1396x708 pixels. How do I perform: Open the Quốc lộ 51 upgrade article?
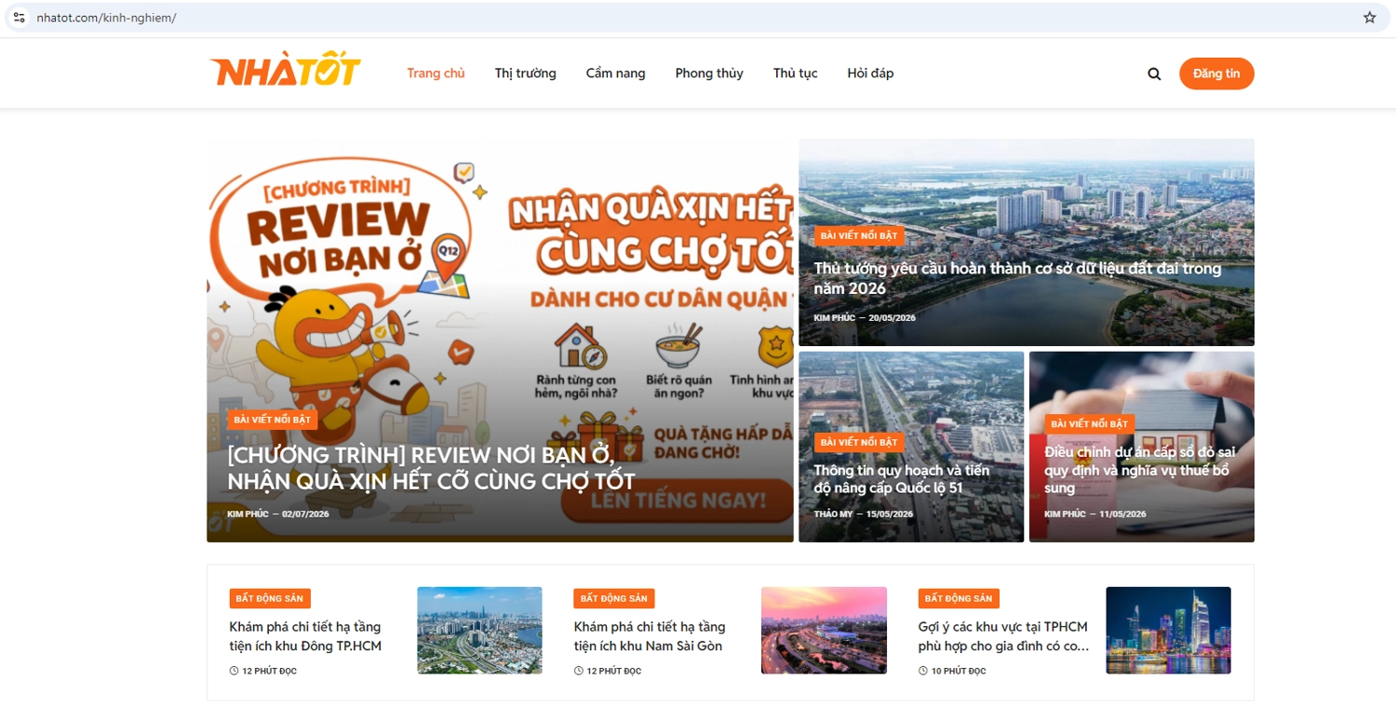point(902,478)
